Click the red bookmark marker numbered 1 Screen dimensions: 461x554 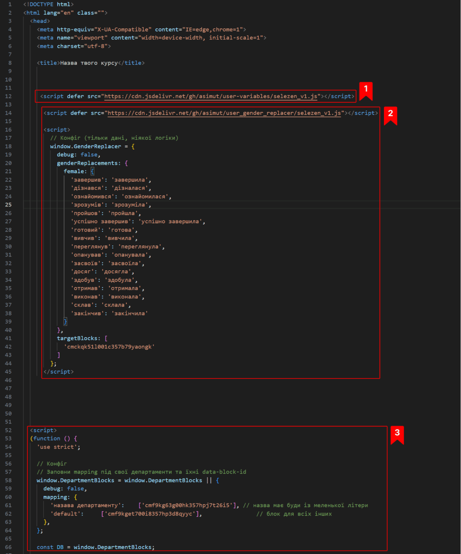[x=366, y=90]
